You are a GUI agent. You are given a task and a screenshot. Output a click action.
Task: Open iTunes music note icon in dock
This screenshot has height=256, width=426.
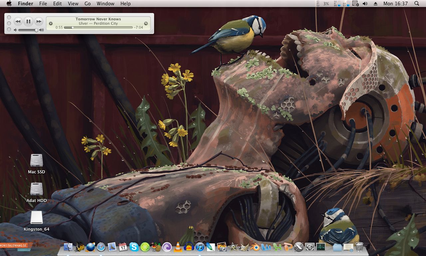click(x=200, y=247)
